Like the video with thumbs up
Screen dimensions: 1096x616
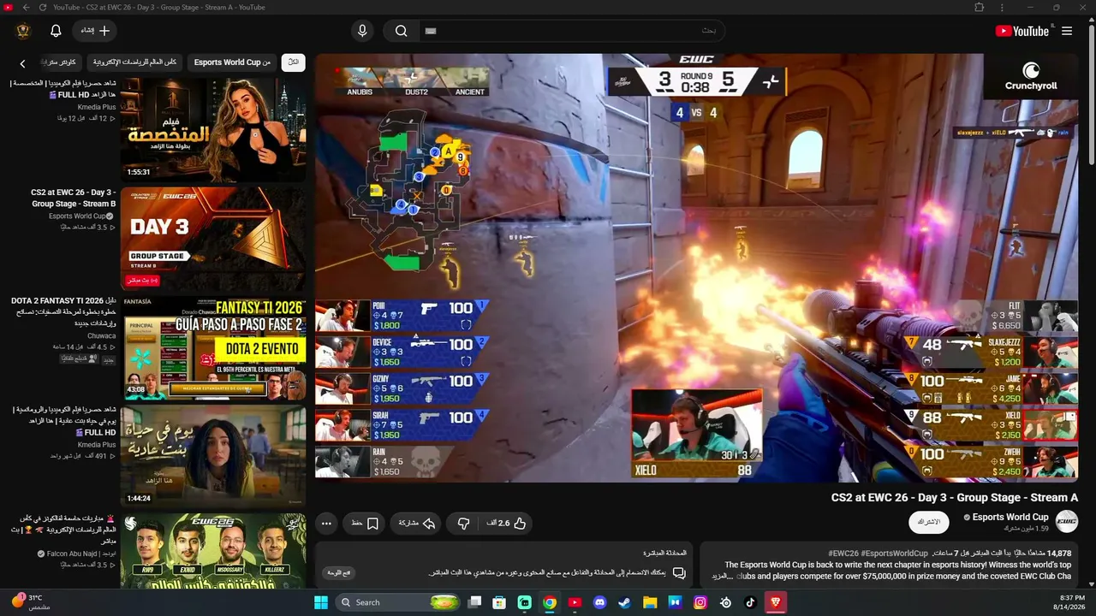[x=508, y=524]
